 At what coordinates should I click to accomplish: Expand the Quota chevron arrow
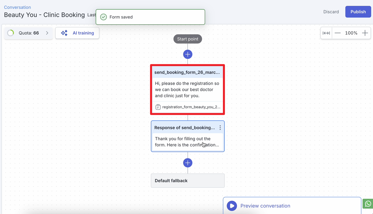tap(47, 33)
